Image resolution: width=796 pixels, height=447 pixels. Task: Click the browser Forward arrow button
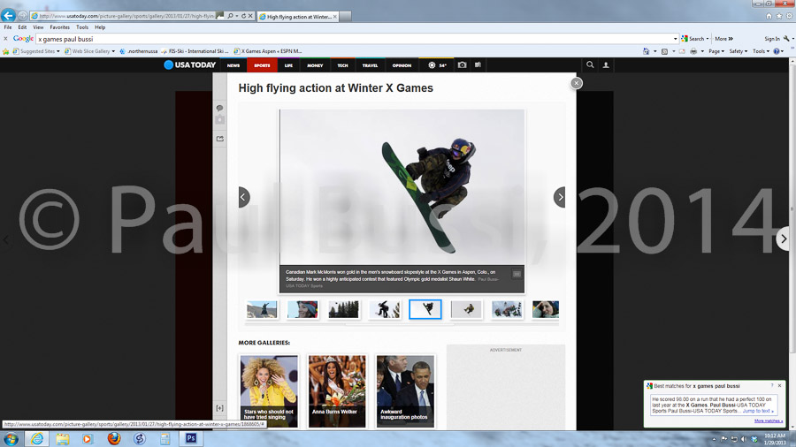coord(22,16)
